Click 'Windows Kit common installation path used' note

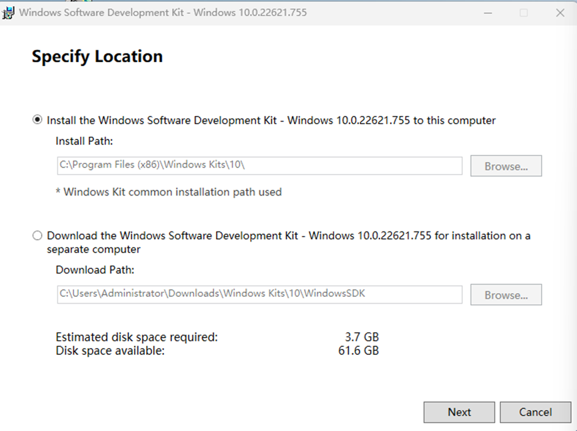point(169,191)
